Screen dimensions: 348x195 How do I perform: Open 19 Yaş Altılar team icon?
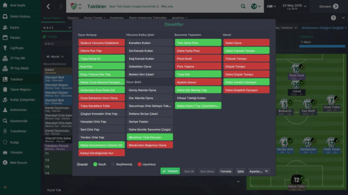coord(5,68)
